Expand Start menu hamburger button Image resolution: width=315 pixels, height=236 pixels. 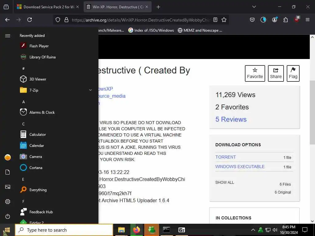(8, 36)
